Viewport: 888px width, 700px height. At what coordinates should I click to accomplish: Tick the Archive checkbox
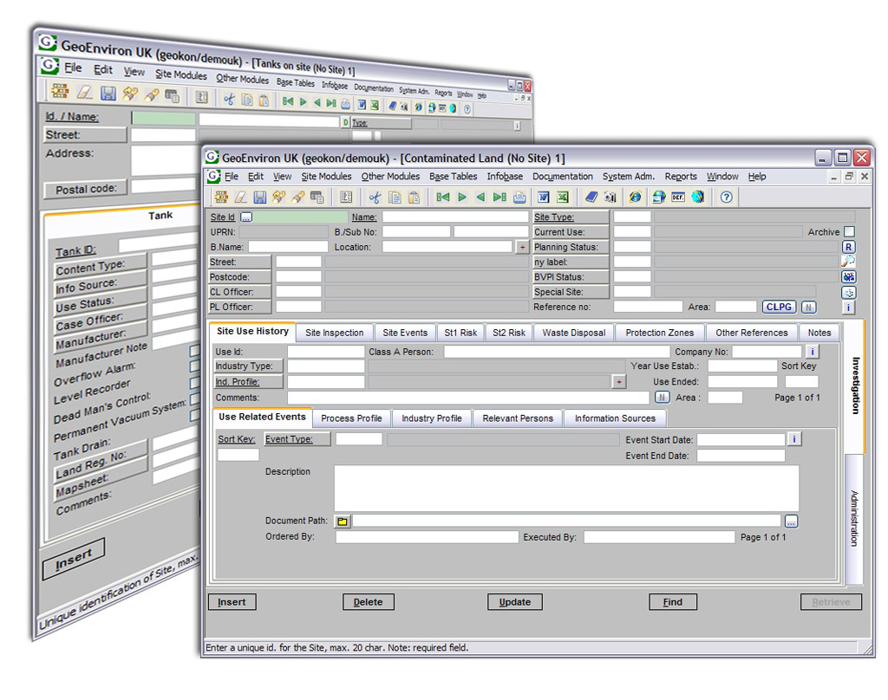tap(849, 231)
